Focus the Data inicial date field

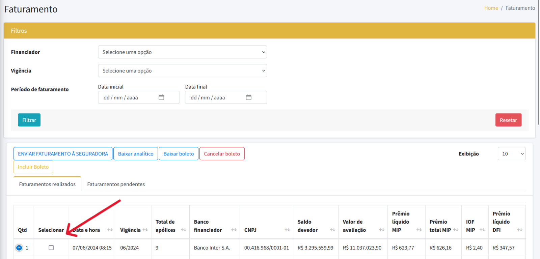point(139,97)
